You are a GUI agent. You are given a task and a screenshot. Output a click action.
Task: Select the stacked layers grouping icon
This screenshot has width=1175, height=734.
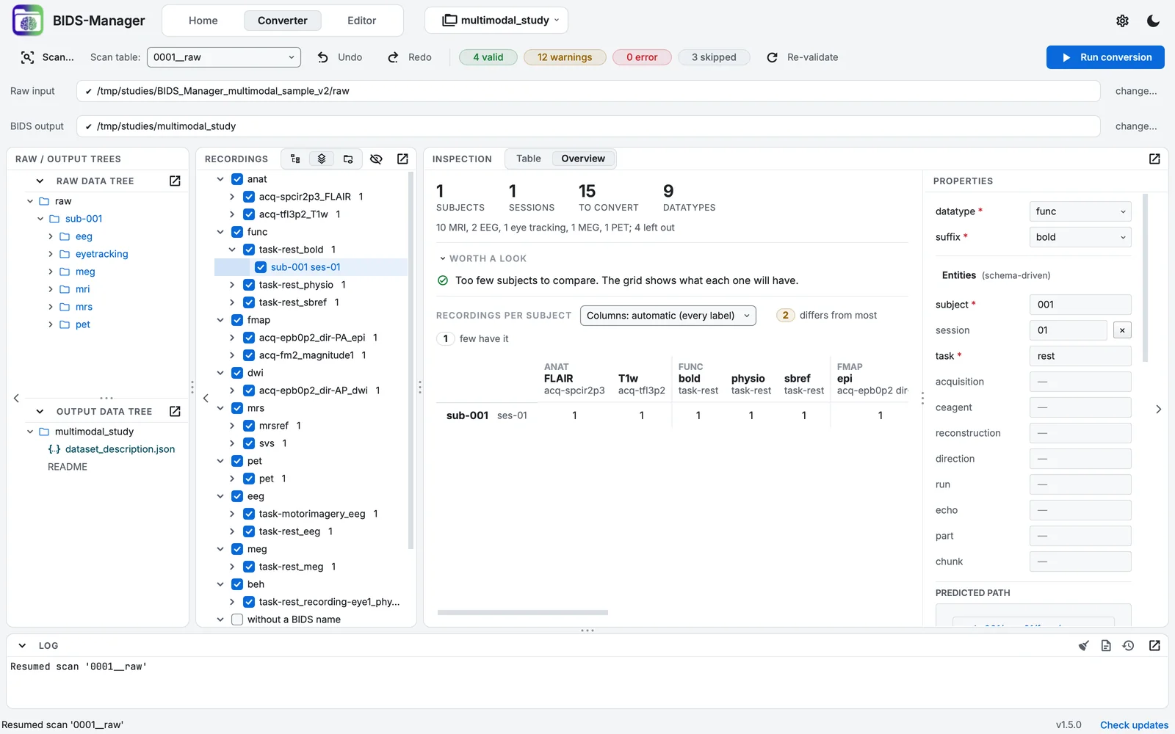pos(322,159)
